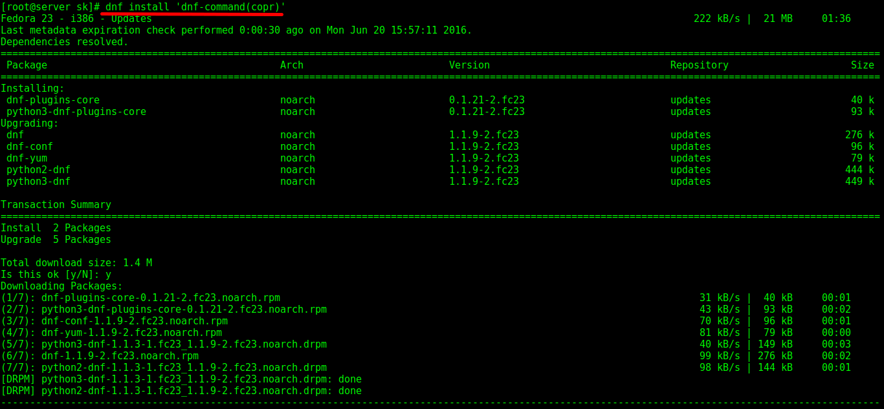The height and width of the screenshot is (409, 884).
Task: Click 'Upgrade 5 Packages' line
Action: pyautogui.click(x=56, y=240)
